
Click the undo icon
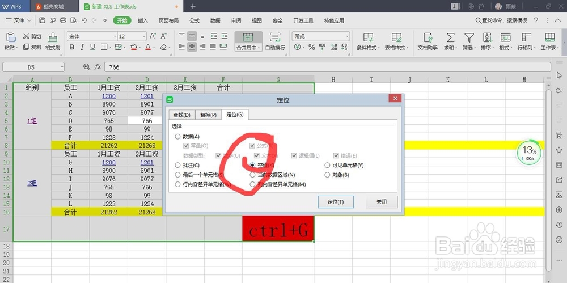point(84,20)
